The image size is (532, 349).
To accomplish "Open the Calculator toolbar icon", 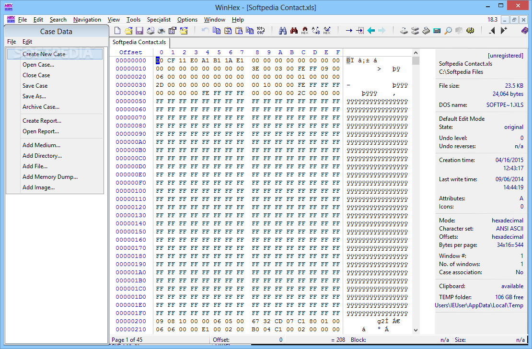I will pos(437,31).
